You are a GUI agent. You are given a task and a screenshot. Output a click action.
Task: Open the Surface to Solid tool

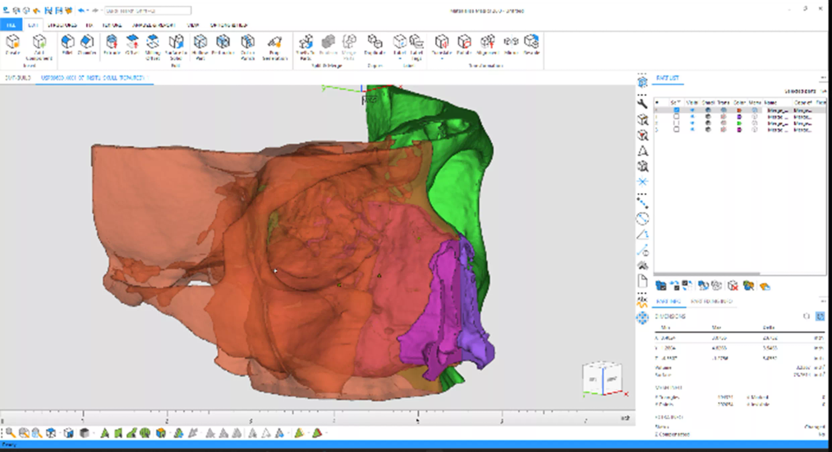pos(176,47)
